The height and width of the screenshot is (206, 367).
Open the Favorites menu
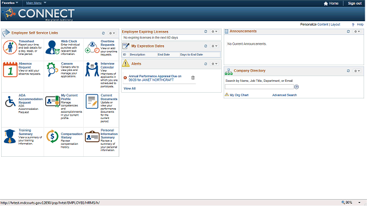point(10,3)
